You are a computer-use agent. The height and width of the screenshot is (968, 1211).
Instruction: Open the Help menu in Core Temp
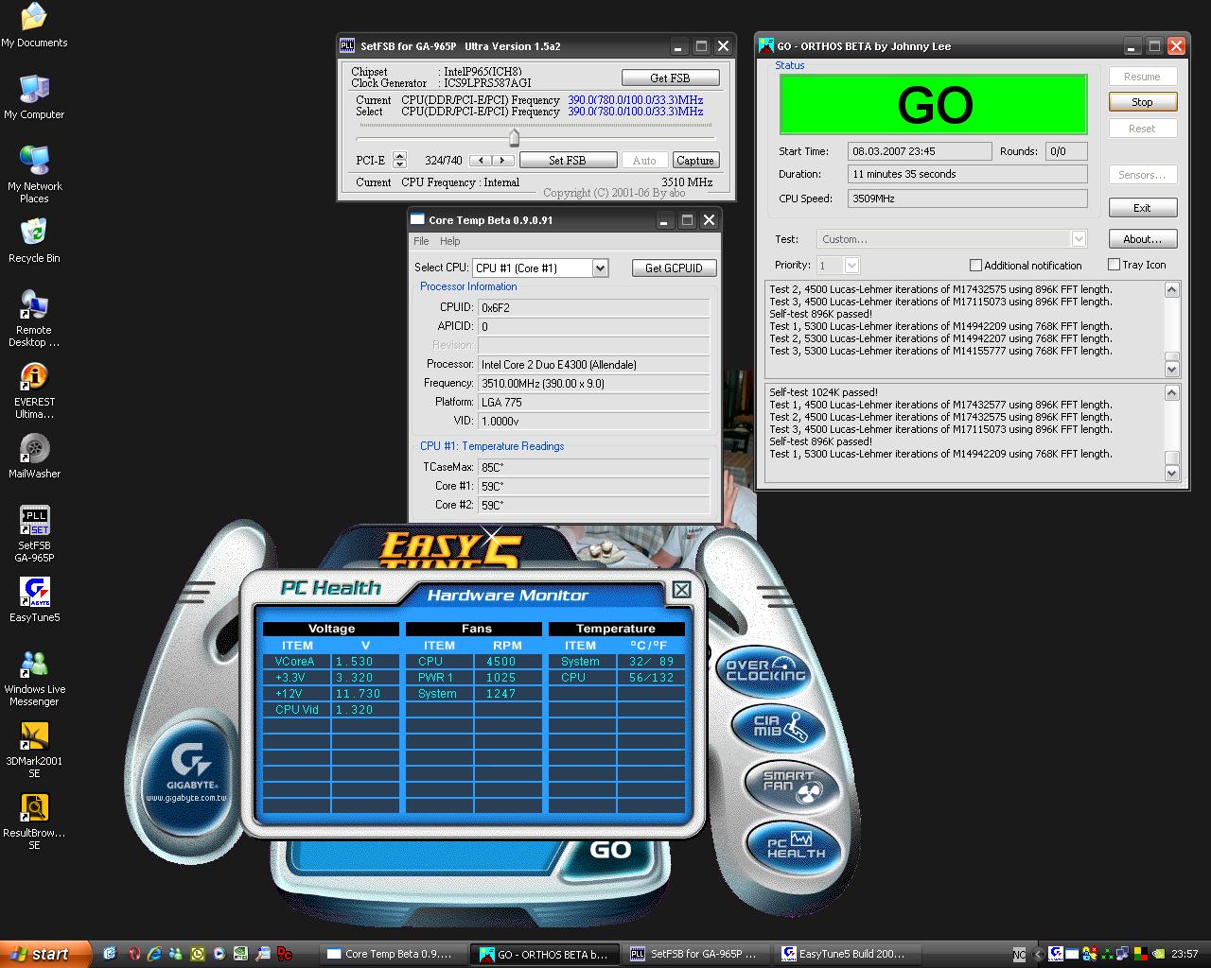click(450, 241)
